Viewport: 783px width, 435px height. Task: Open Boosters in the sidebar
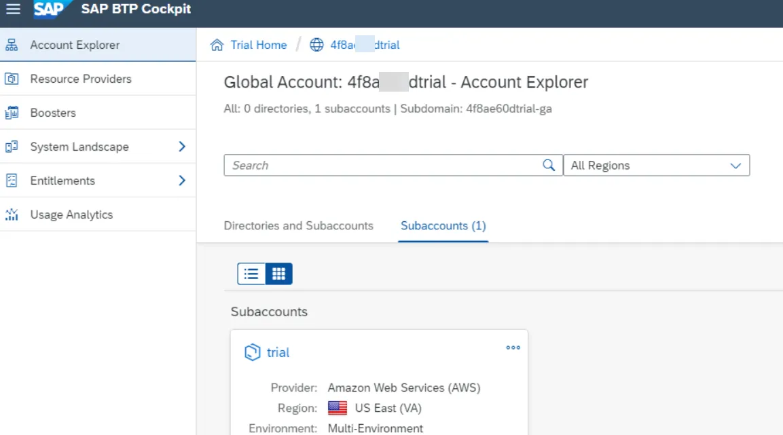[98, 113]
